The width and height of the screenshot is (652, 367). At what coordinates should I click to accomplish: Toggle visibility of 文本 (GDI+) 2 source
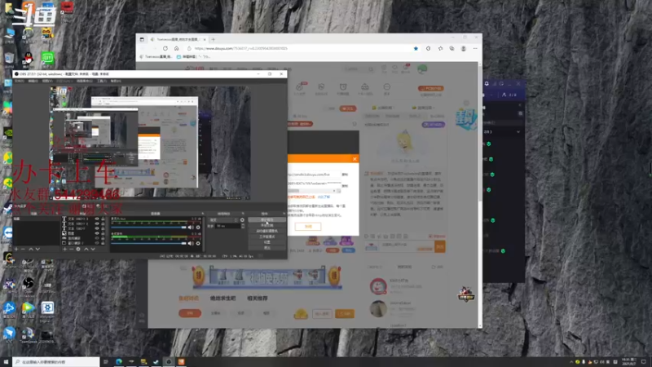coord(97,223)
